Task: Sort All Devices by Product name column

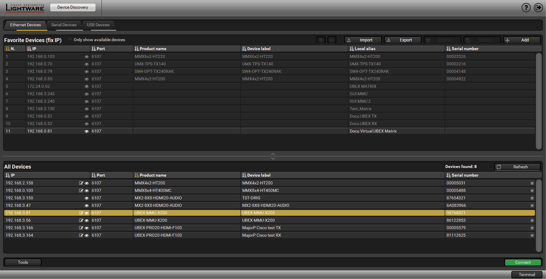Action: pyautogui.click(x=187, y=175)
